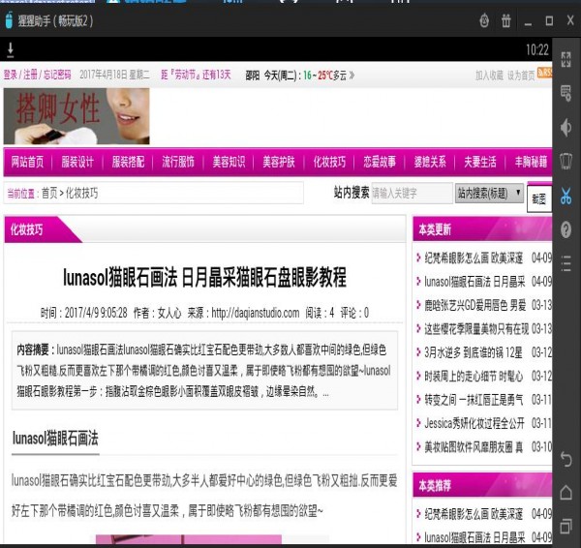Viewport: 581px width, 548px height.
Task: Click the 化妆技巧 breadcrumb link
Action: [x=82, y=193]
